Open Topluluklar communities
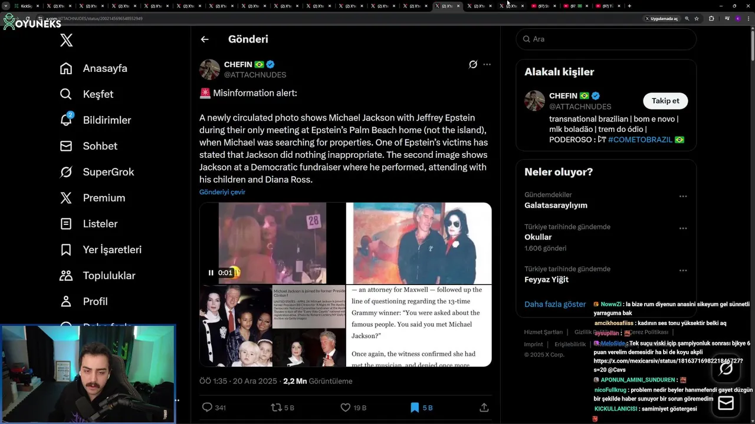The height and width of the screenshot is (424, 755). coord(98,276)
